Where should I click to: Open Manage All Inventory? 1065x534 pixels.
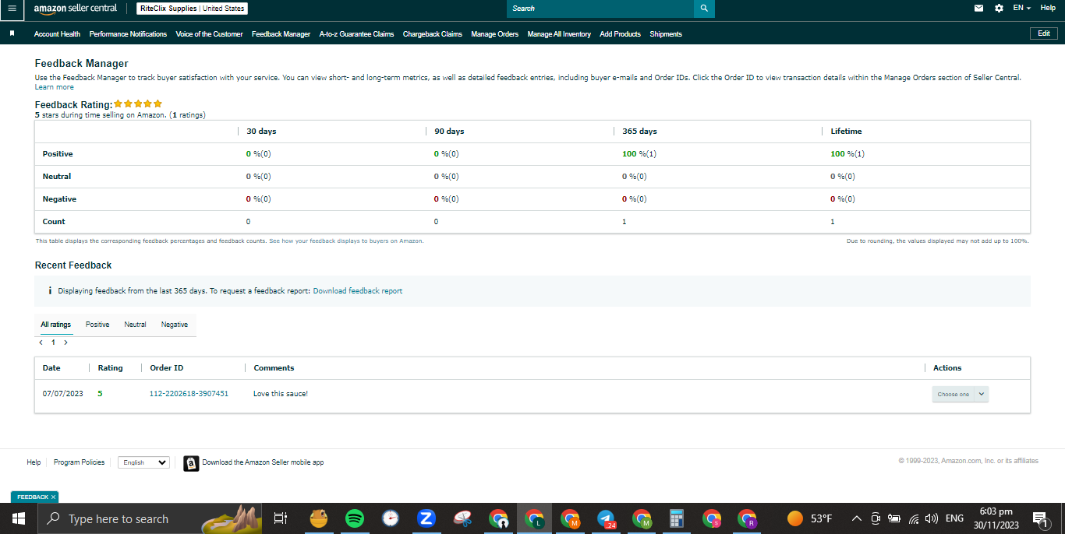click(559, 34)
